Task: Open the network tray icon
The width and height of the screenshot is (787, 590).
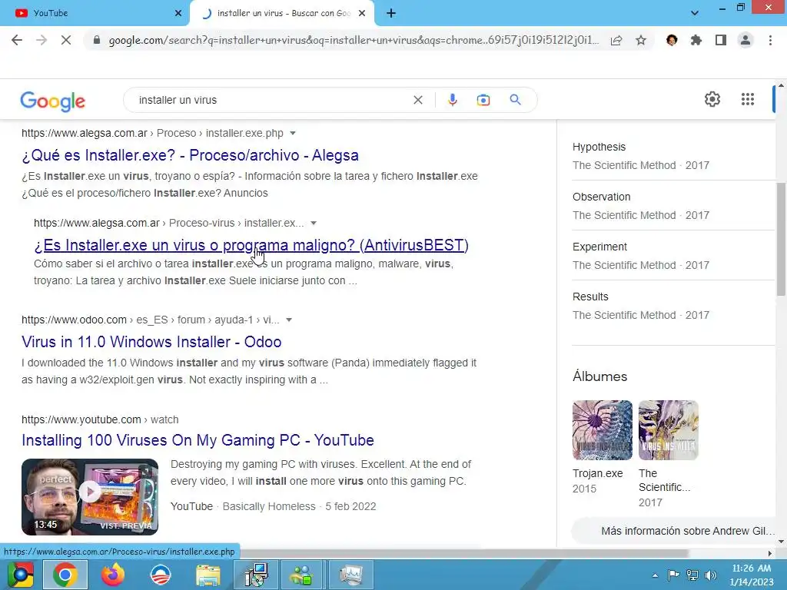Action: pyautogui.click(x=692, y=575)
